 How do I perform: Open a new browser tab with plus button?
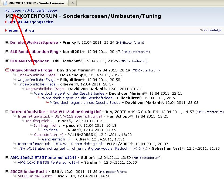(x=73, y=3)
